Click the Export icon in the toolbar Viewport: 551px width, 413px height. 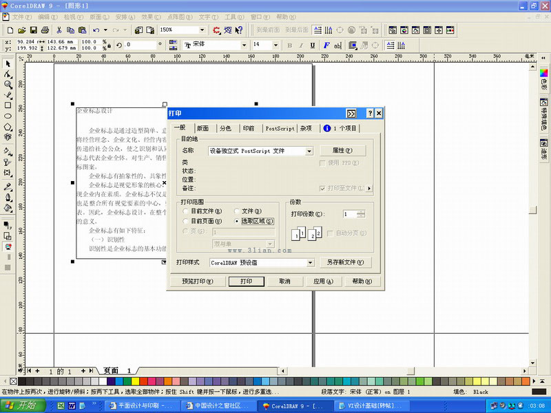tap(150, 30)
